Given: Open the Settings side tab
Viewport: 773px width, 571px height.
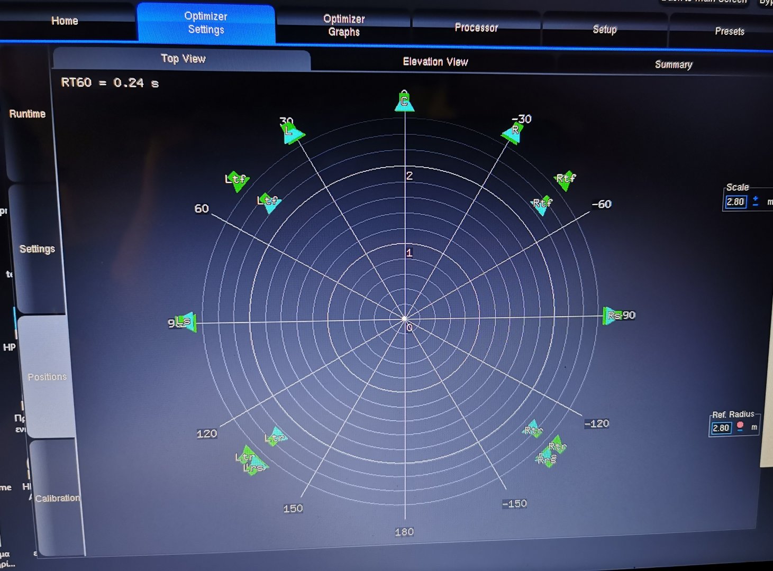Looking at the screenshot, I should 37,249.
